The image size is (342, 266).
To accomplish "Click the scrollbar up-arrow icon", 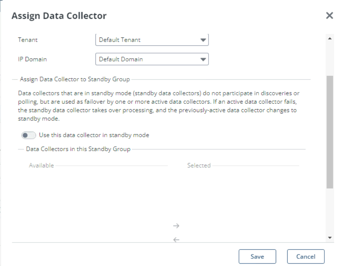I will point(329,37).
